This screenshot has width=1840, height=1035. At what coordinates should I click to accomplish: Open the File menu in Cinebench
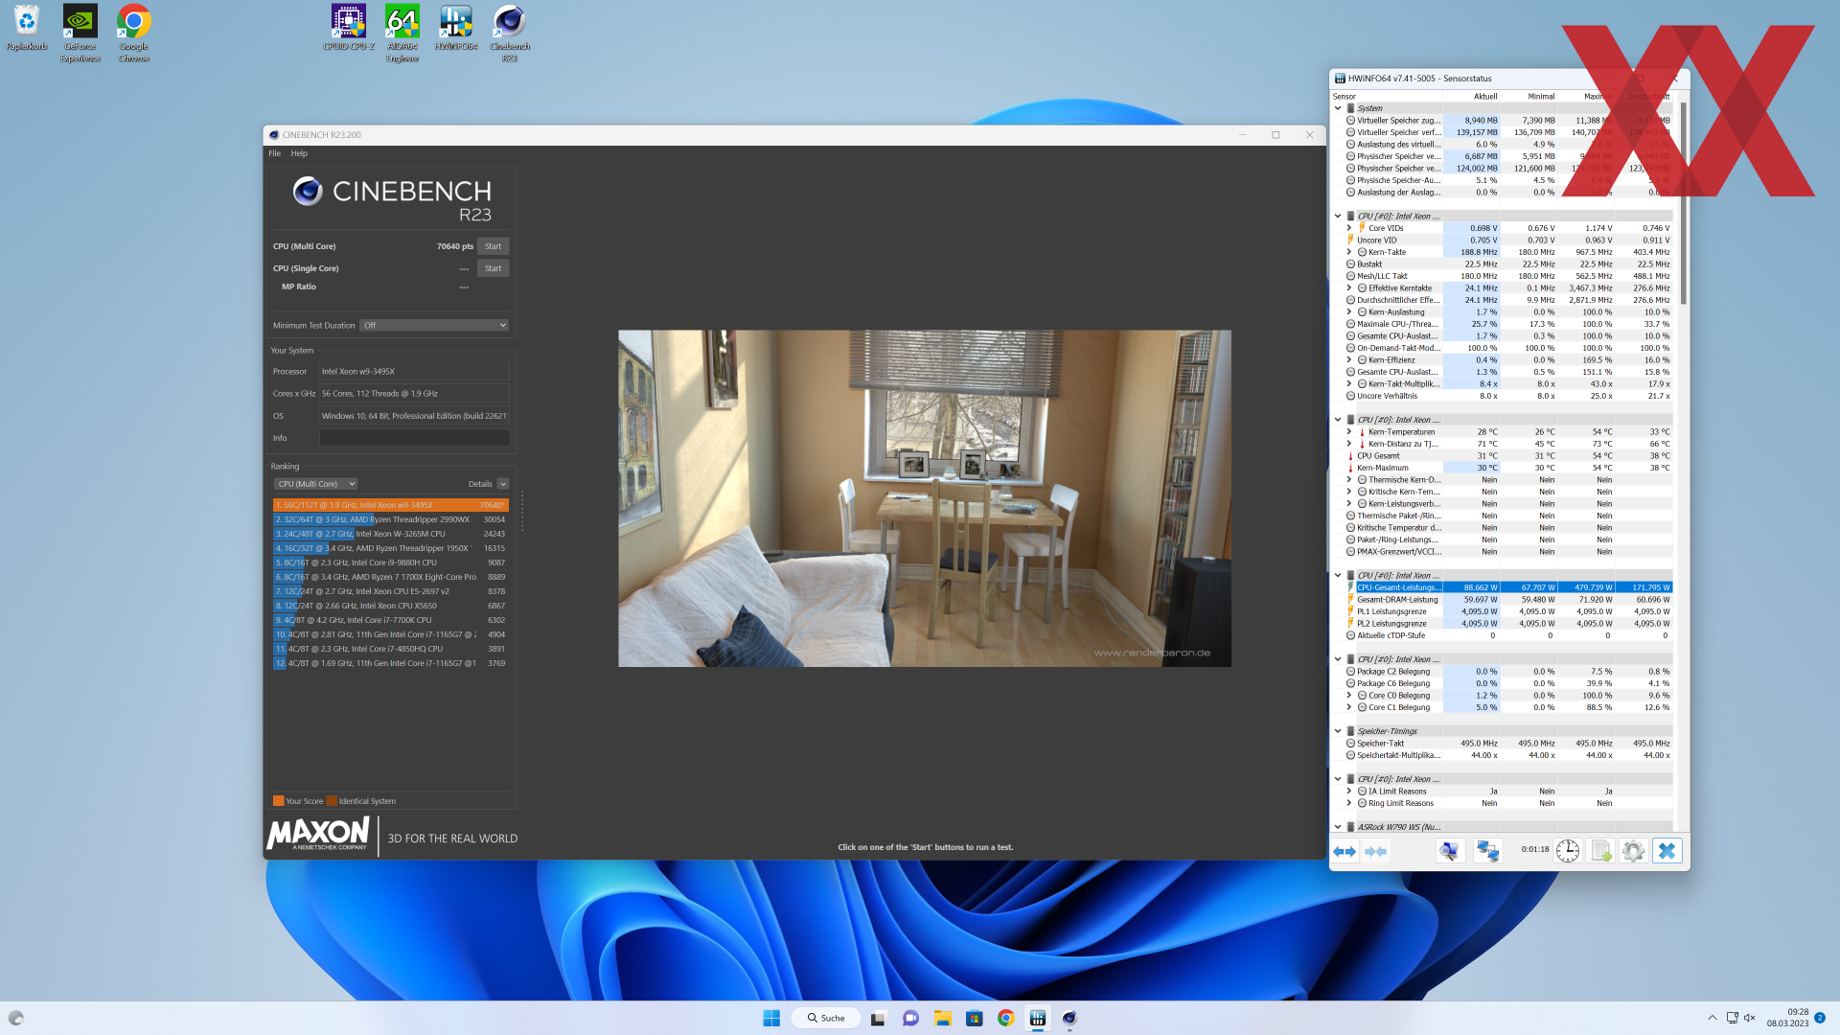pos(275,153)
